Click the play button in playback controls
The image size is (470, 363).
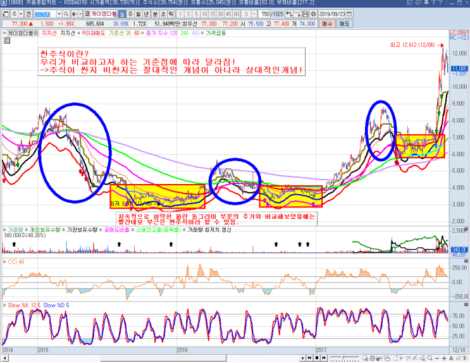(x=303, y=358)
